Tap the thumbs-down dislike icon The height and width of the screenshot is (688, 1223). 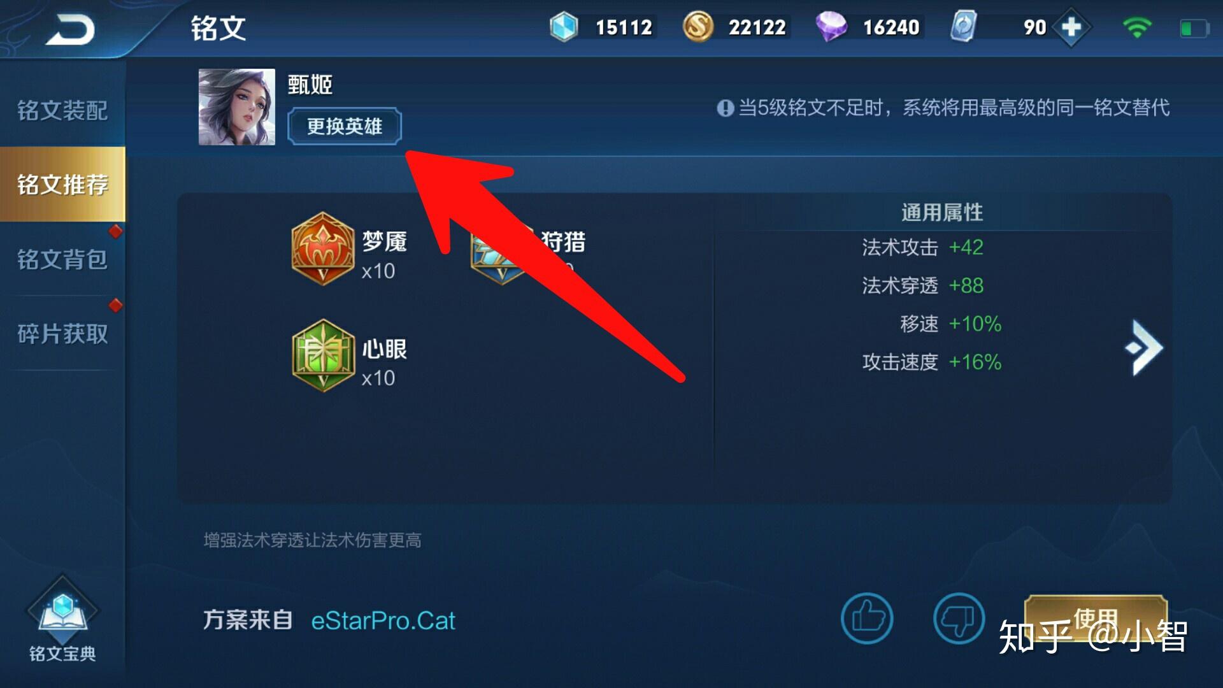[x=959, y=618]
